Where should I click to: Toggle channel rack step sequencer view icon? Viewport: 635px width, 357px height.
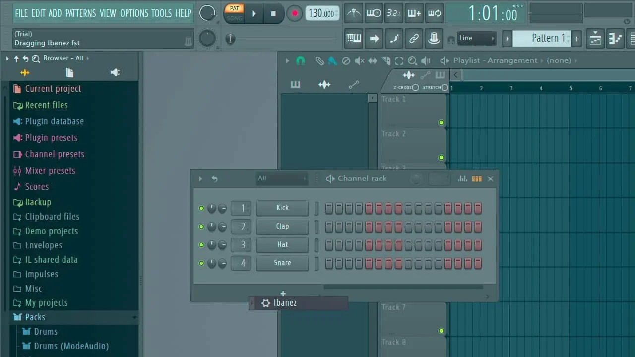tap(477, 178)
